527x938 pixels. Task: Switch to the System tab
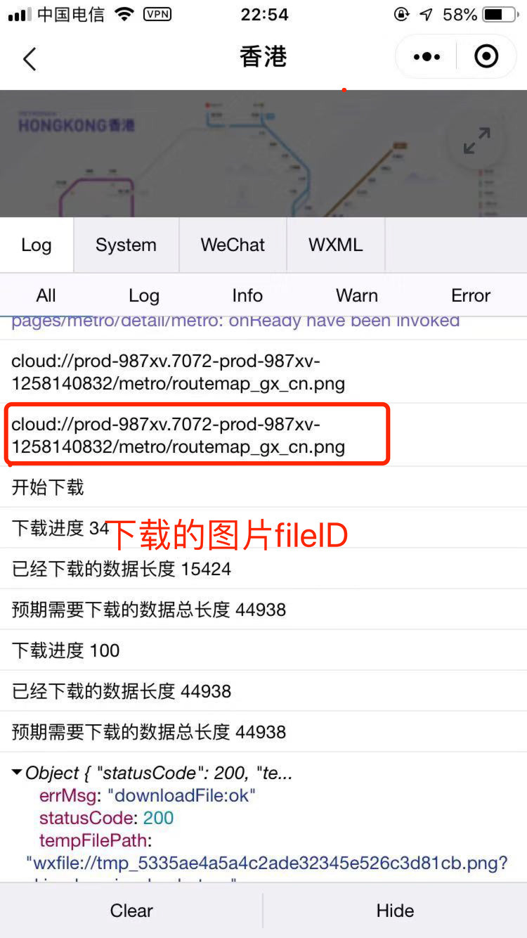pos(126,245)
